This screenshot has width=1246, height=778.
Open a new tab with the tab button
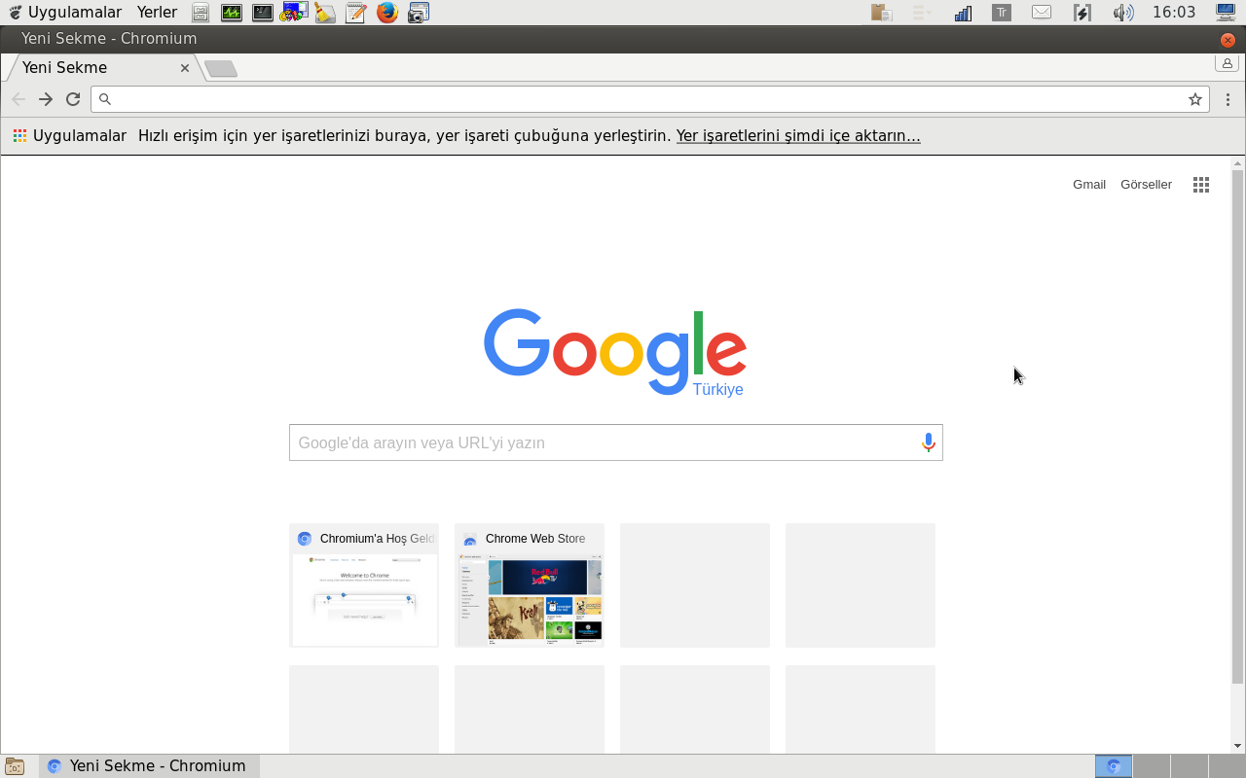pyautogui.click(x=221, y=68)
